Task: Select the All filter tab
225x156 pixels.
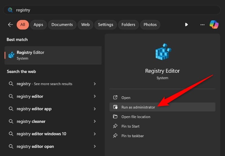Action: pos(23,25)
